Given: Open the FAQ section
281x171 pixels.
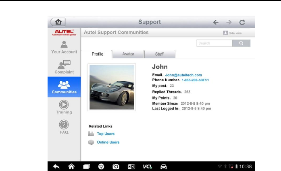Looking at the screenshot, I should coord(64,127).
